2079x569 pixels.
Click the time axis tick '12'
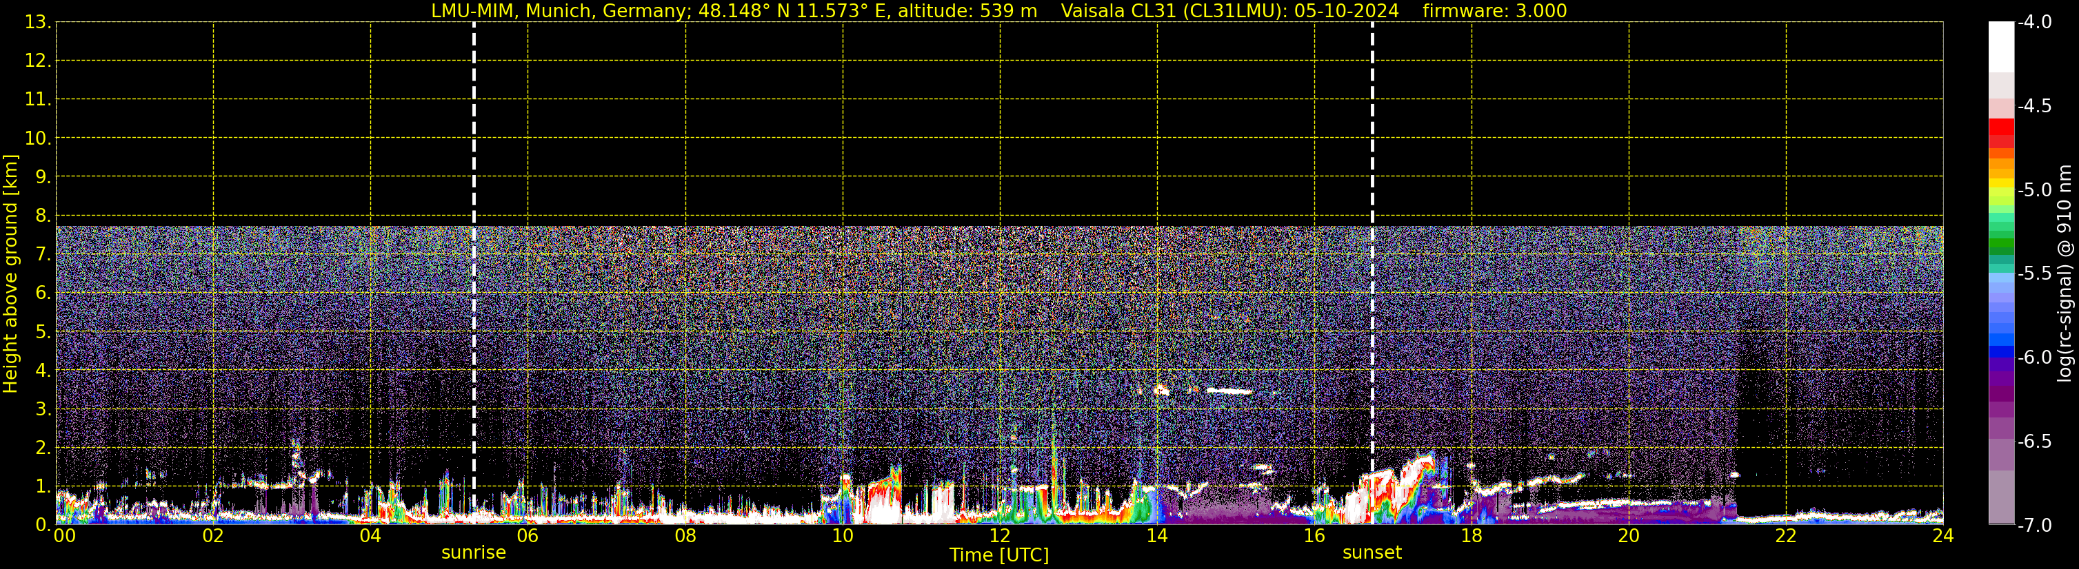1000,536
